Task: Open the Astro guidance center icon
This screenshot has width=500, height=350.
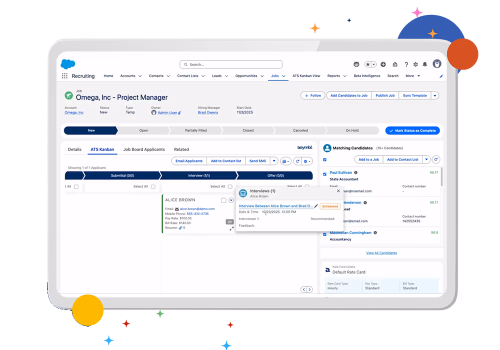Action: 356,64
